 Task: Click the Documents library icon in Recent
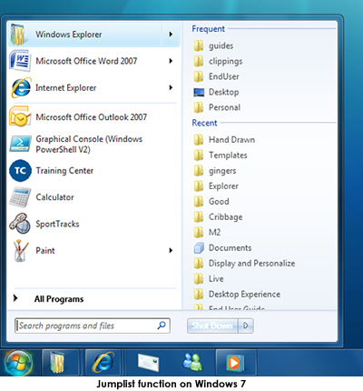pyautogui.click(x=199, y=247)
